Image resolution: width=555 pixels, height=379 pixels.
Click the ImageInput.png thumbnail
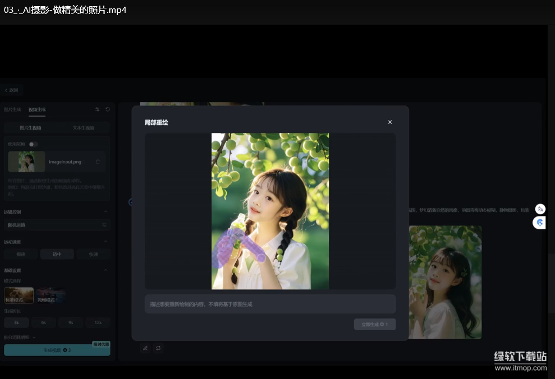click(26, 161)
